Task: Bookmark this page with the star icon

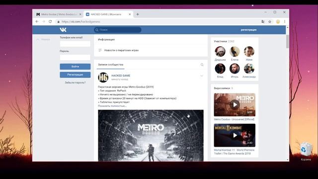Action: [270, 21]
